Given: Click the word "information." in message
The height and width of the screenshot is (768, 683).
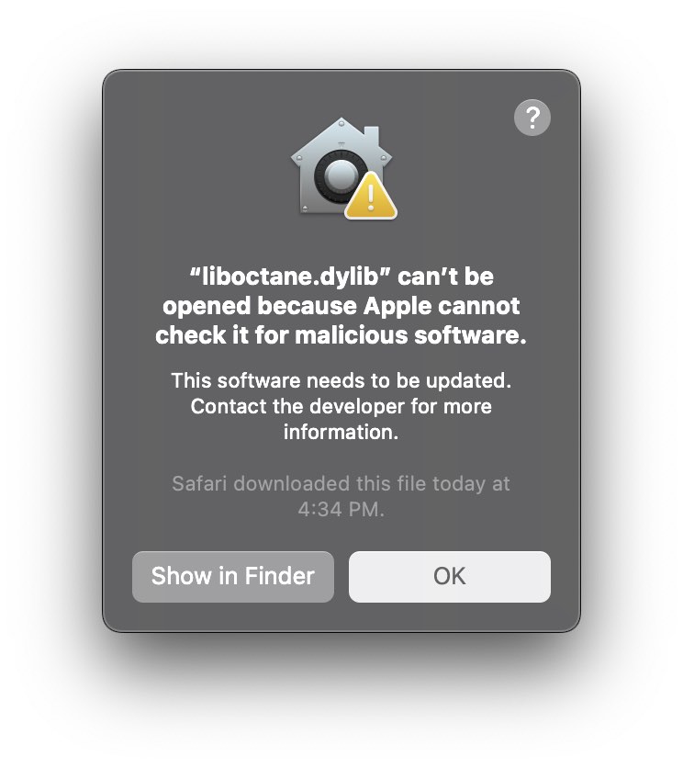Looking at the screenshot, I should pyautogui.click(x=341, y=432).
